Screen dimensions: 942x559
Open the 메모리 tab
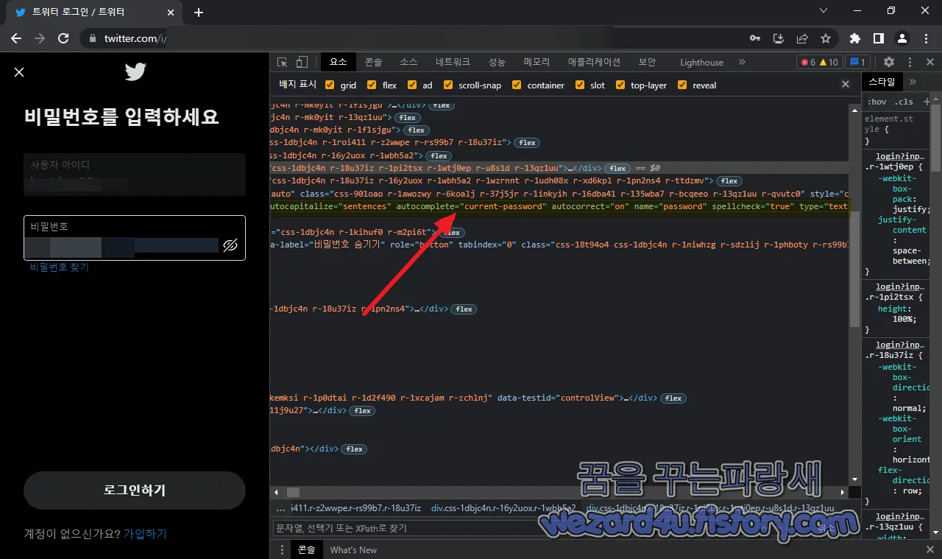click(x=537, y=63)
